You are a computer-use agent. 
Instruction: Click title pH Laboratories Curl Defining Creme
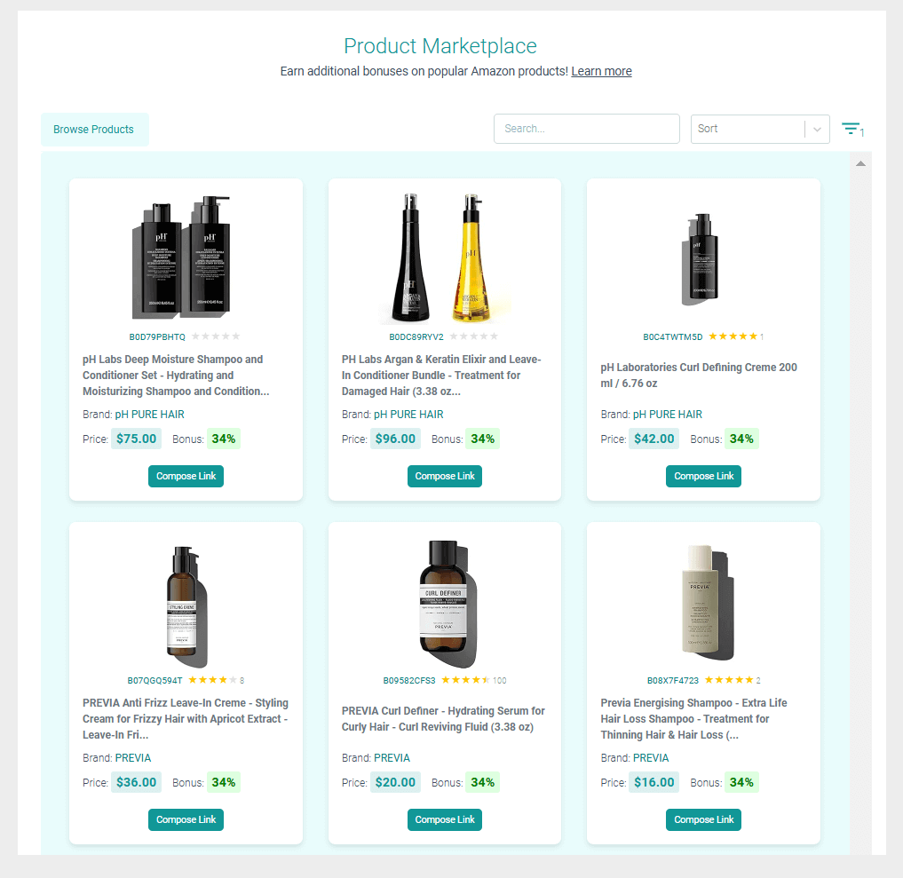point(699,376)
